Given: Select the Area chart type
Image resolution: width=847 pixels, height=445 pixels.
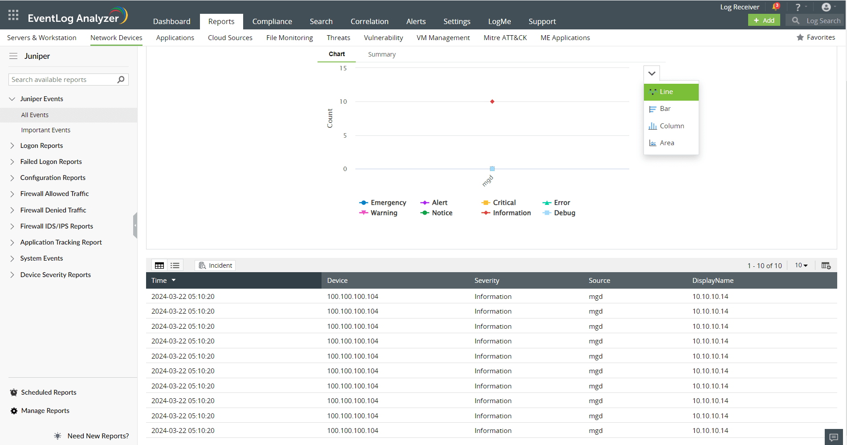Looking at the screenshot, I should tap(671, 143).
